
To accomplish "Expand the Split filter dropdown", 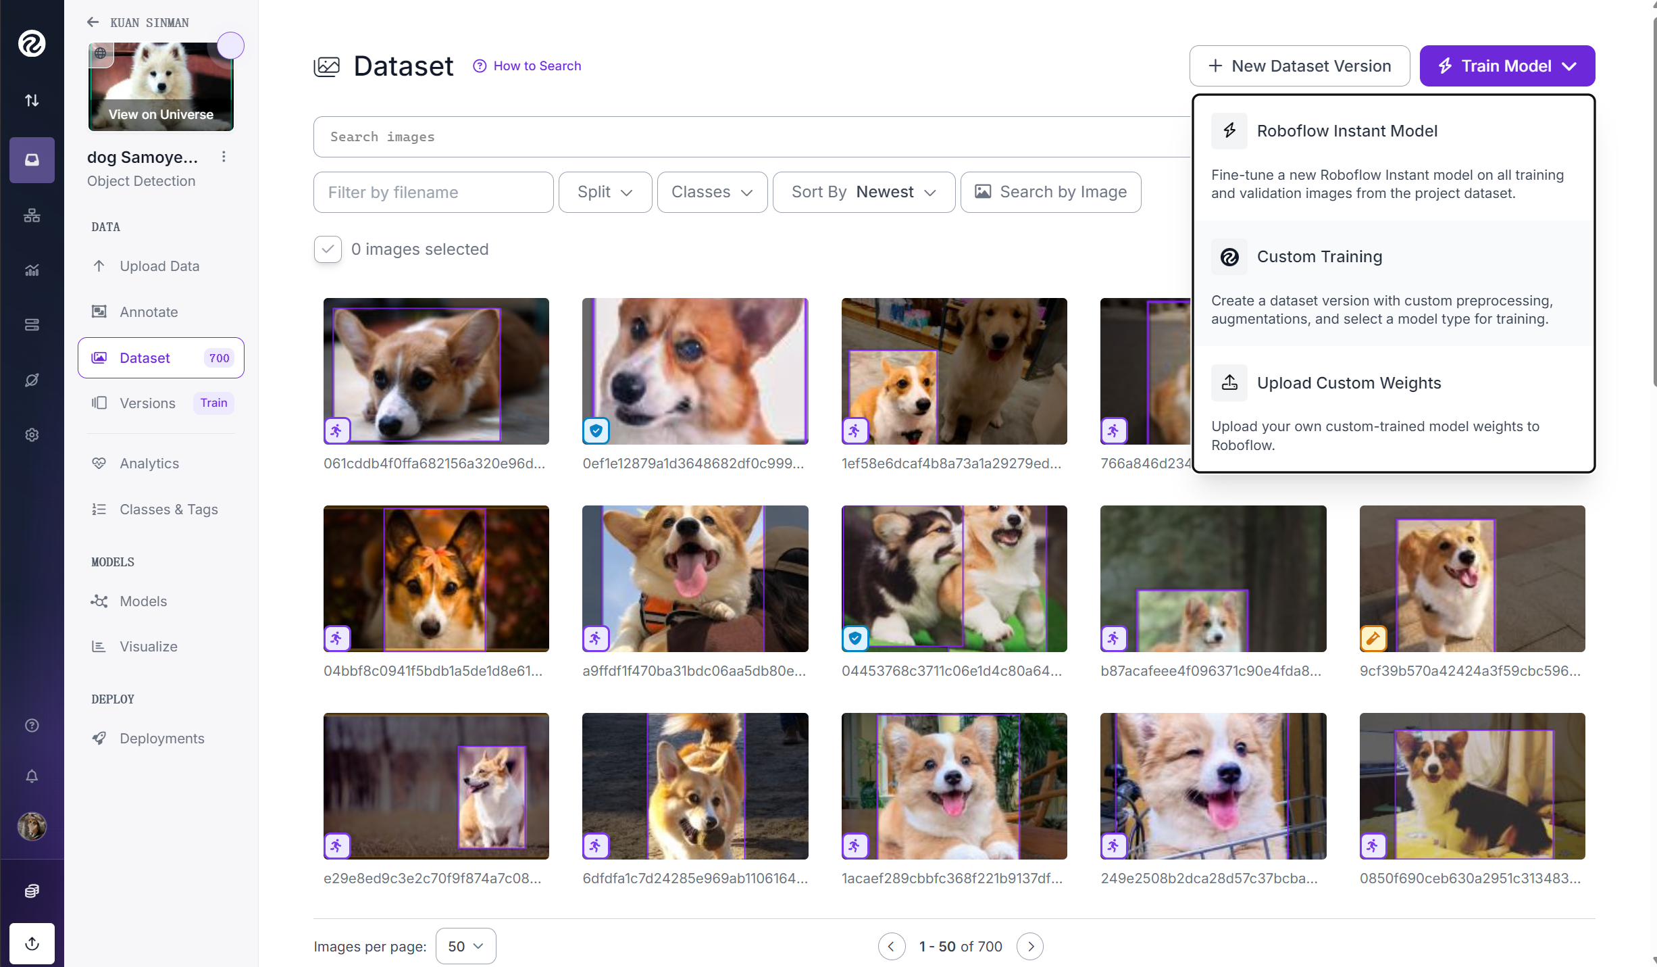I will point(605,192).
